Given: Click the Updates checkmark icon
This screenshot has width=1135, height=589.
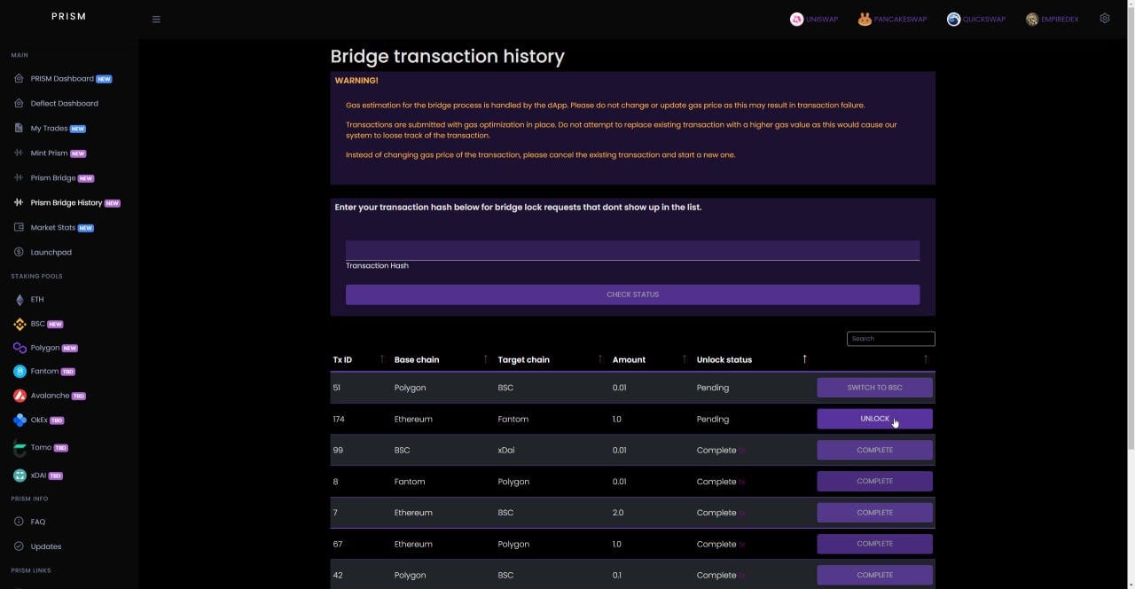Looking at the screenshot, I should pyautogui.click(x=20, y=546).
